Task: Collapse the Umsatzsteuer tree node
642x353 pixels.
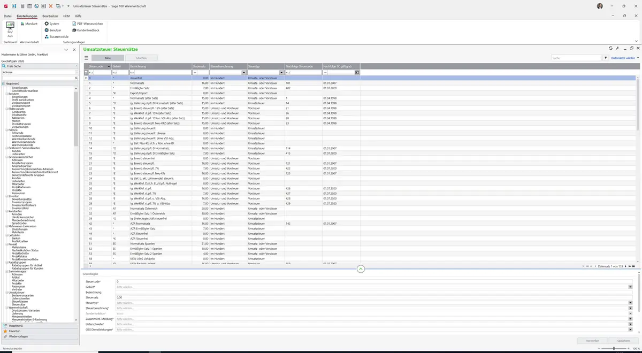Action: coord(7,293)
